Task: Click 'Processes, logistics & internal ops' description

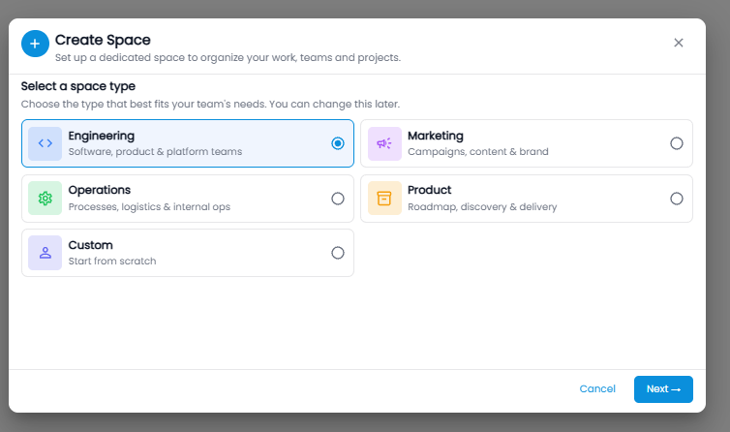Action: [149, 207]
